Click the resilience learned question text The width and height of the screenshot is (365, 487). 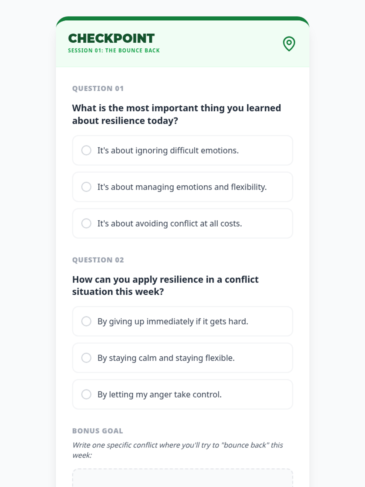click(x=176, y=114)
